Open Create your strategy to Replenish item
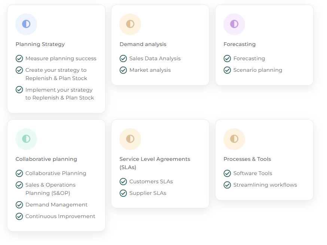 (x=56, y=74)
